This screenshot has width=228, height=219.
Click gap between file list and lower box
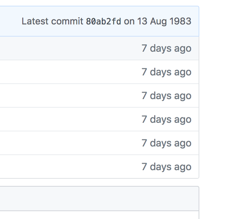pyautogui.click(x=99, y=182)
